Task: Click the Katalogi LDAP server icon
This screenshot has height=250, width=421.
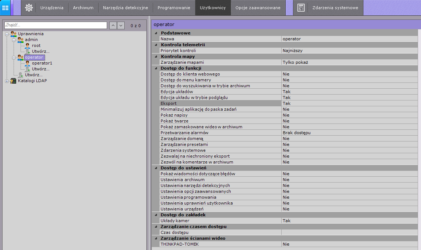Action: pos(14,81)
